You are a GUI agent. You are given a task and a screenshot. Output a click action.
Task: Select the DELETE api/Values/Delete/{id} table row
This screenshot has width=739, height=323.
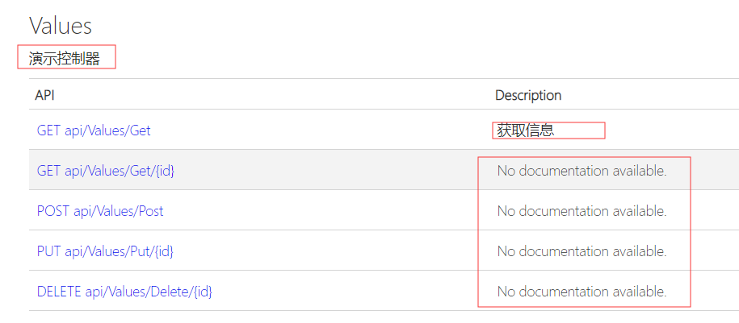click(x=323, y=292)
